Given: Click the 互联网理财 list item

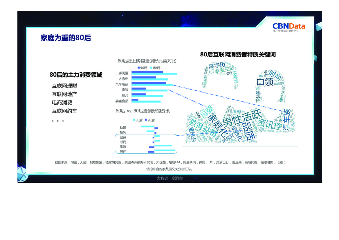Looking at the screenshot, I should click(64, 86).
